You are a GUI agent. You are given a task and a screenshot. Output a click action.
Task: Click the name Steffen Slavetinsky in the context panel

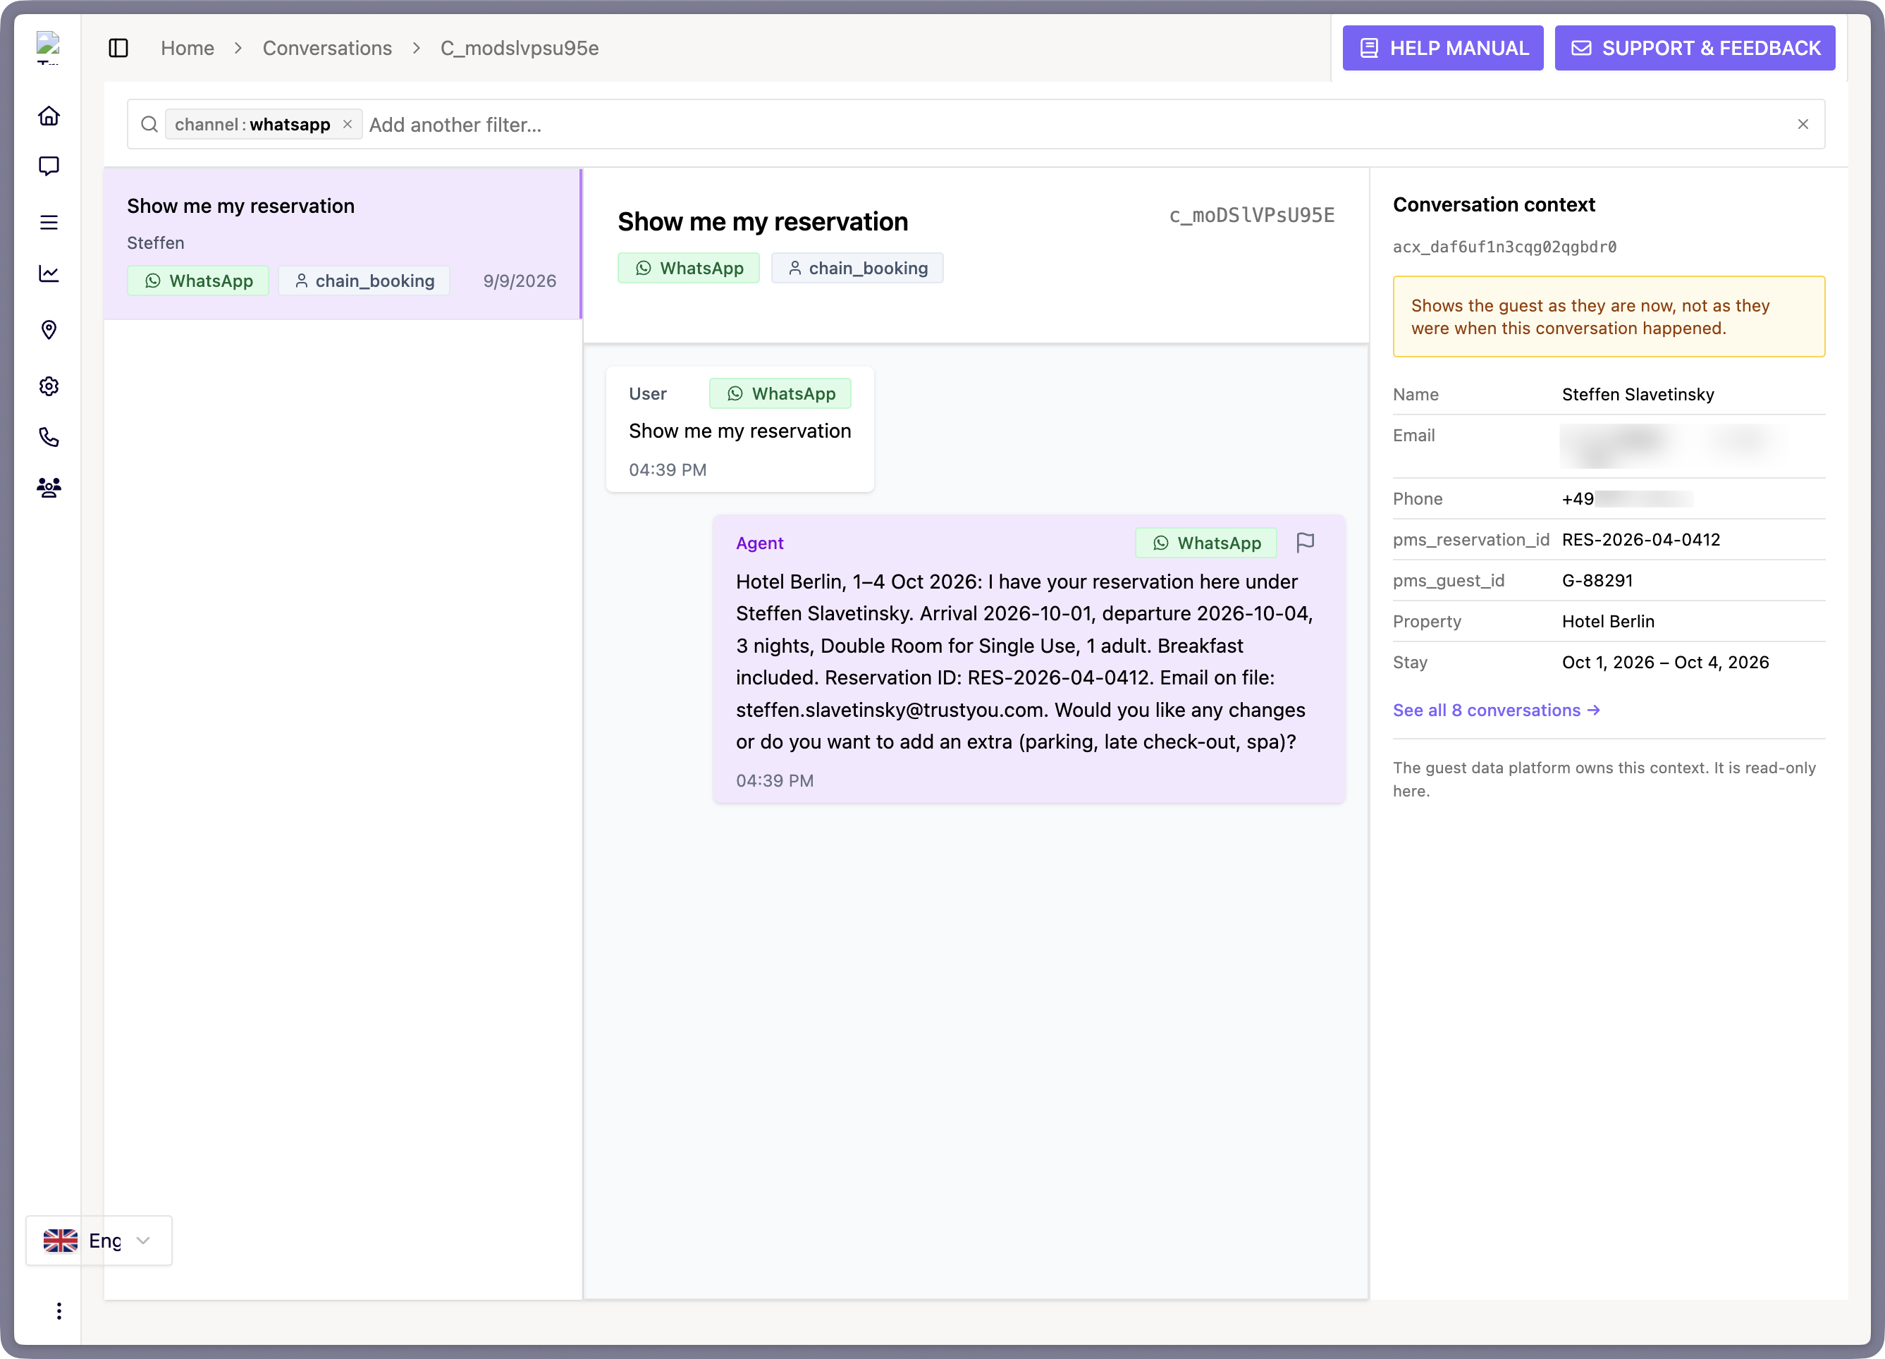coord(1638,395)
